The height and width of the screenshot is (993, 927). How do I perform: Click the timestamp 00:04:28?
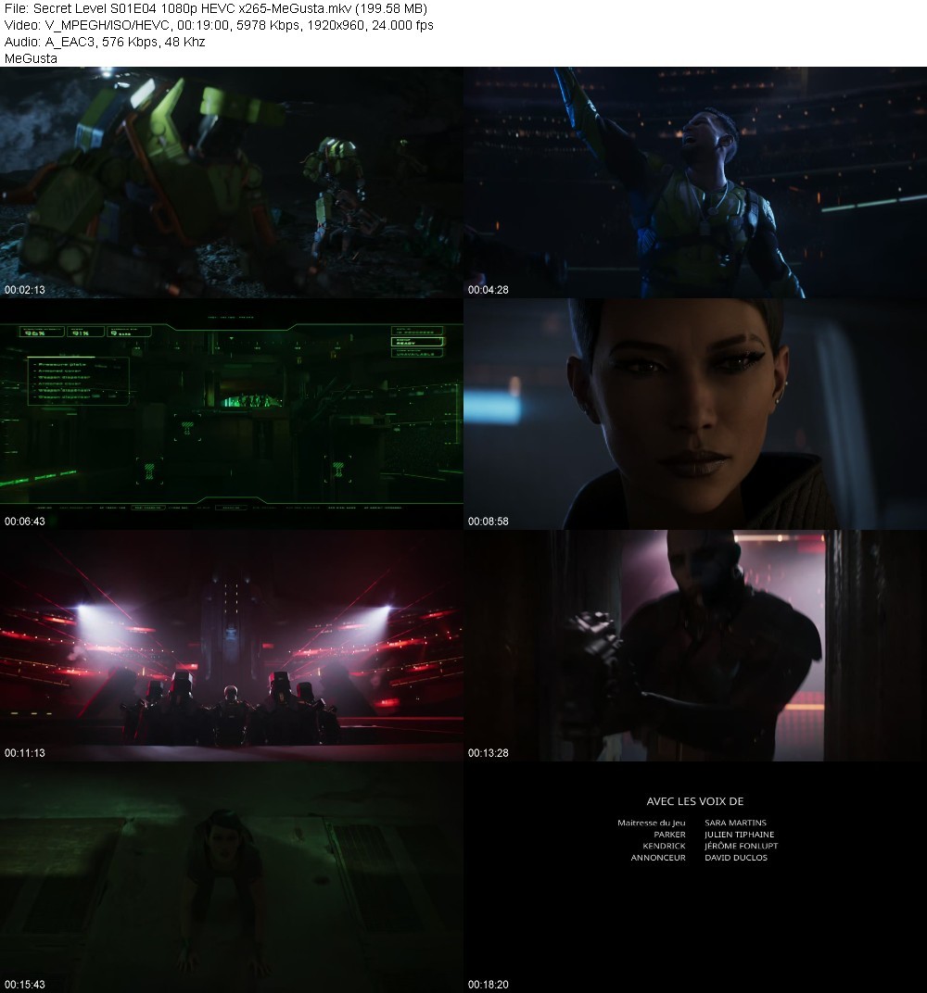488,289
